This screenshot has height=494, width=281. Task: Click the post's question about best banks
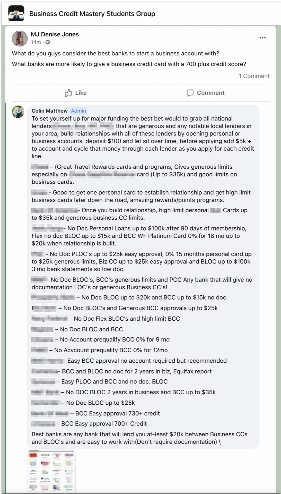(x=115, y=53)
